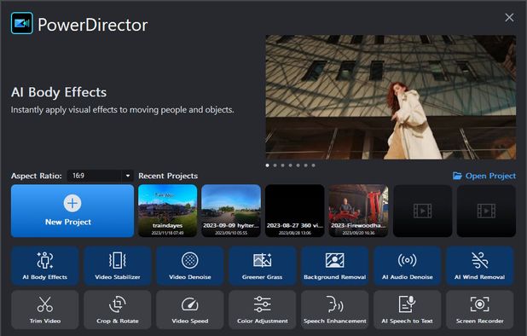Launch the AI Wind Removal tool

[x=479, y=266]
